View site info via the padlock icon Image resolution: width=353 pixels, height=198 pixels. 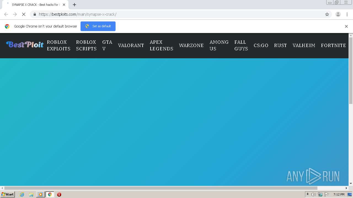[x=34, y=14]
